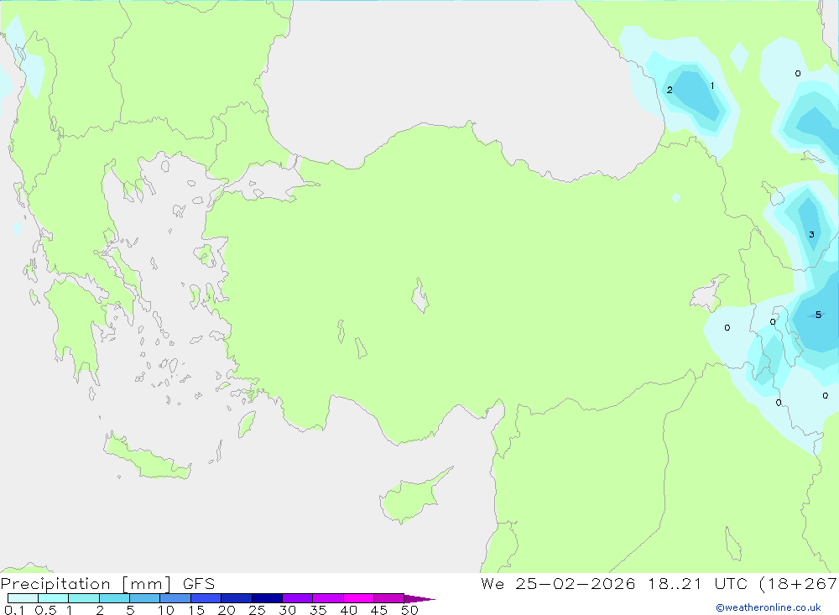Click Lake Van in eastern Turkey

click(x=709, y=294)
